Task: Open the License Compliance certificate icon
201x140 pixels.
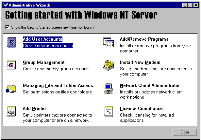Action: coord(109,111)
